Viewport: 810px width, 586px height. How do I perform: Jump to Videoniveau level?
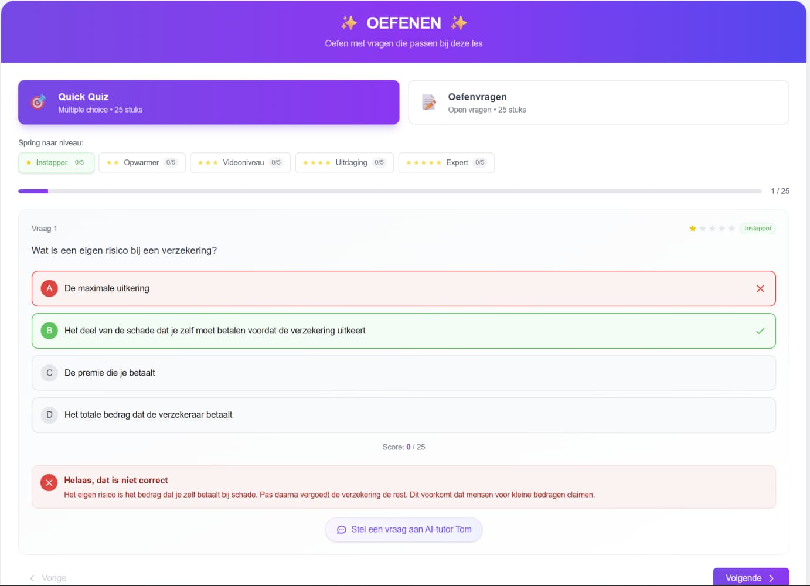click(240, 163)
